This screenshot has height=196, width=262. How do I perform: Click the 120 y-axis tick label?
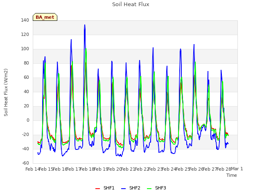(x=25, y=34)
